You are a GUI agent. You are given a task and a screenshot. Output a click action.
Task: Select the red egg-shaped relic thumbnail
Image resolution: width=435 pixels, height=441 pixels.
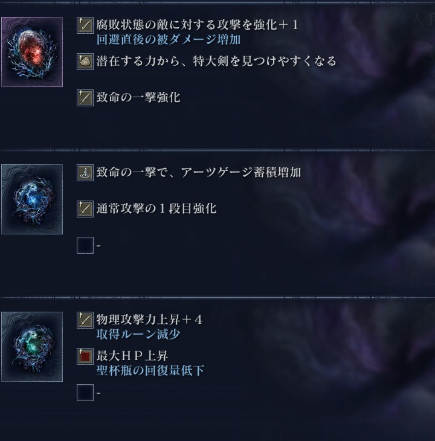coord(32,52)
